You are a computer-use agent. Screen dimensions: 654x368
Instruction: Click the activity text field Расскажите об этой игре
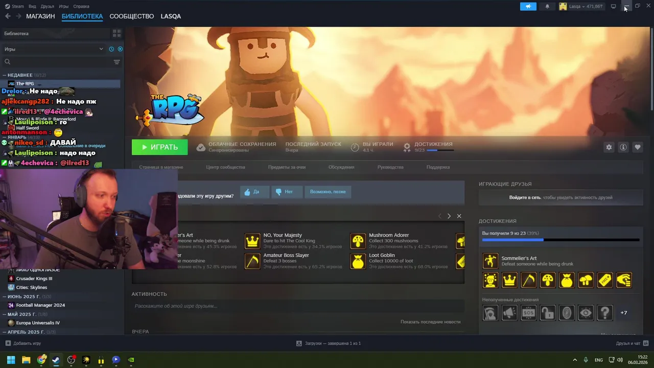point(298,306)
